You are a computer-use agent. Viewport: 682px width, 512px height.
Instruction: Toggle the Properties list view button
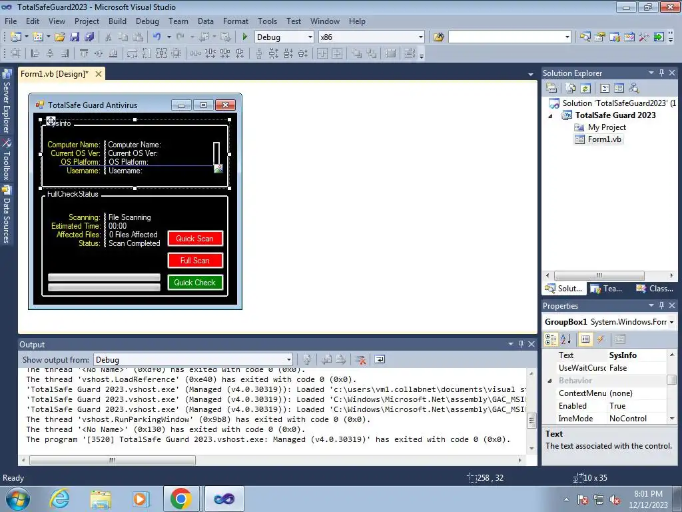coord(585,339)
